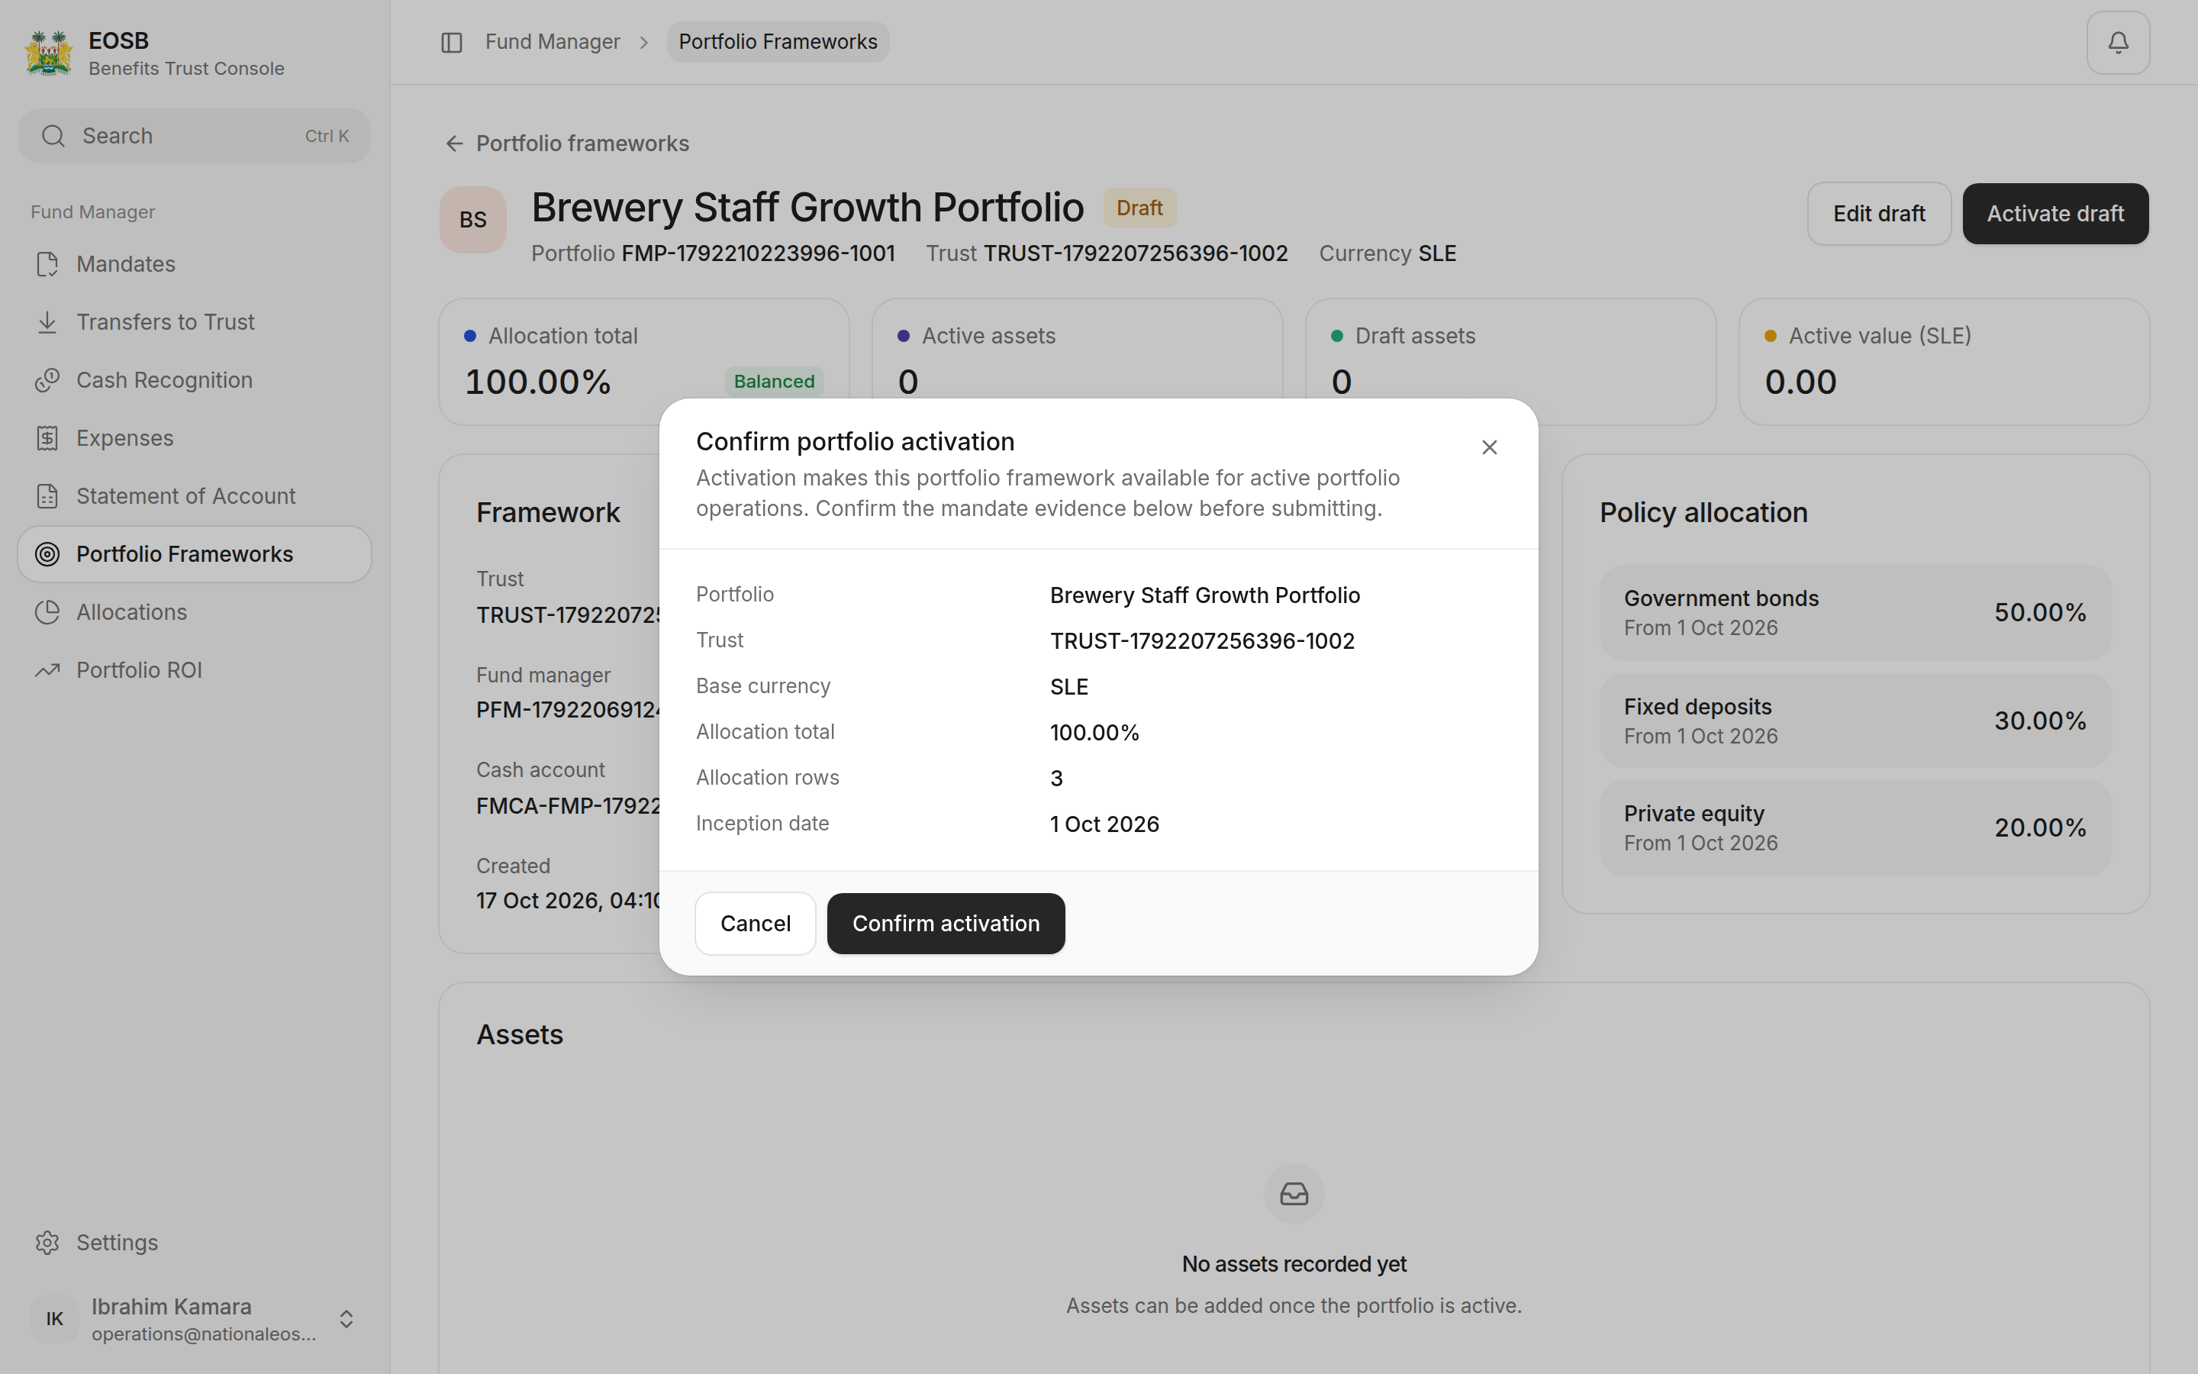Go back to Portfolio frameworks list

pyautogui.click(x=567, y=144)
